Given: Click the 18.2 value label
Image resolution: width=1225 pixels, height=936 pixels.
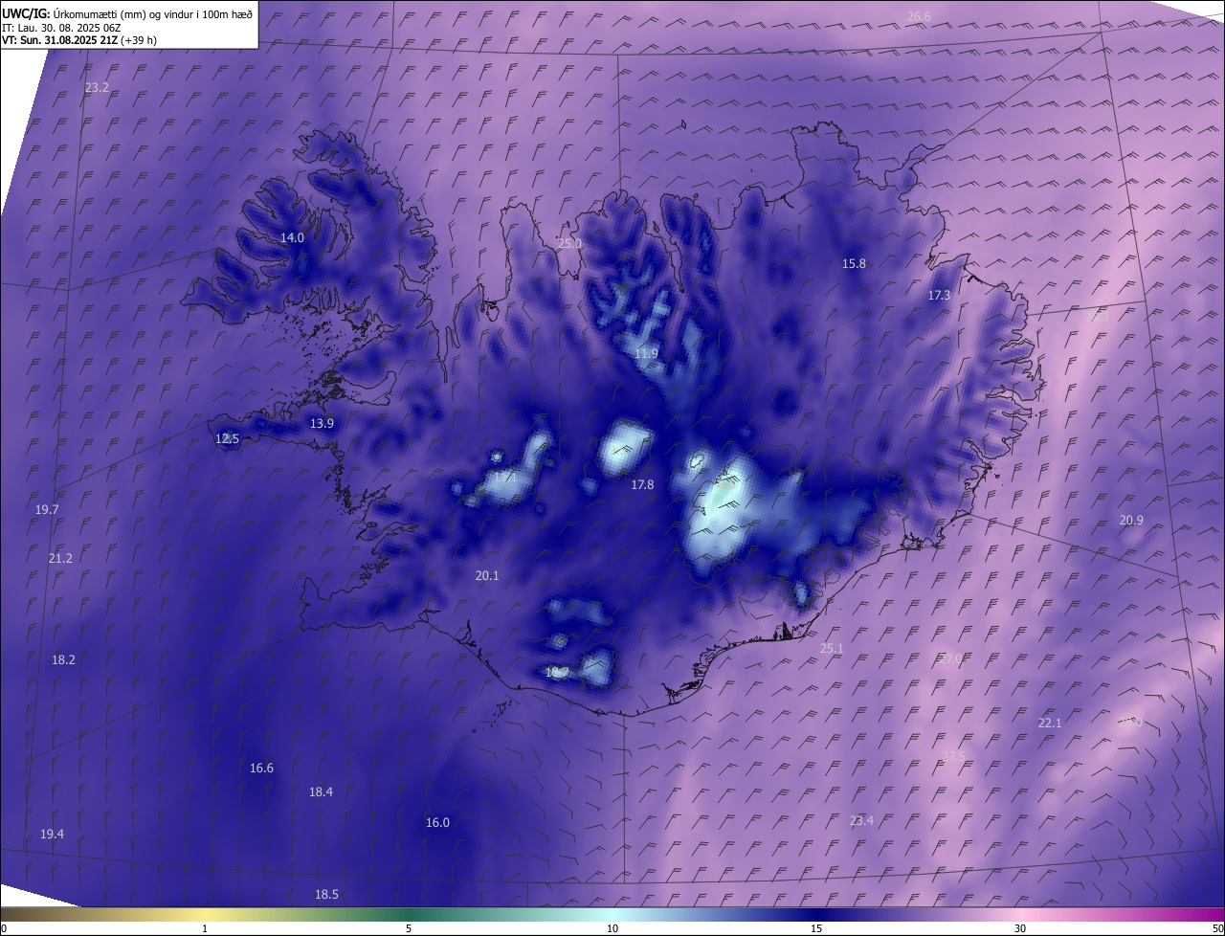Looking at the screenshot, I should [x=63, y=659].
